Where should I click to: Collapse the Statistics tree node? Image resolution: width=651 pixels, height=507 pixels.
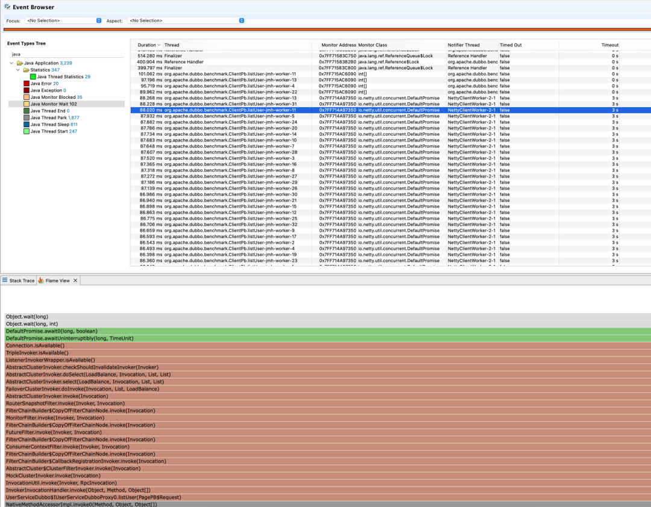coord(18,70)
